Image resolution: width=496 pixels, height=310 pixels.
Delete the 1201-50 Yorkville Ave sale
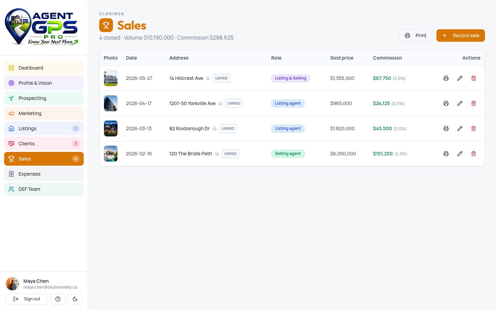click(x=474, y=103)
